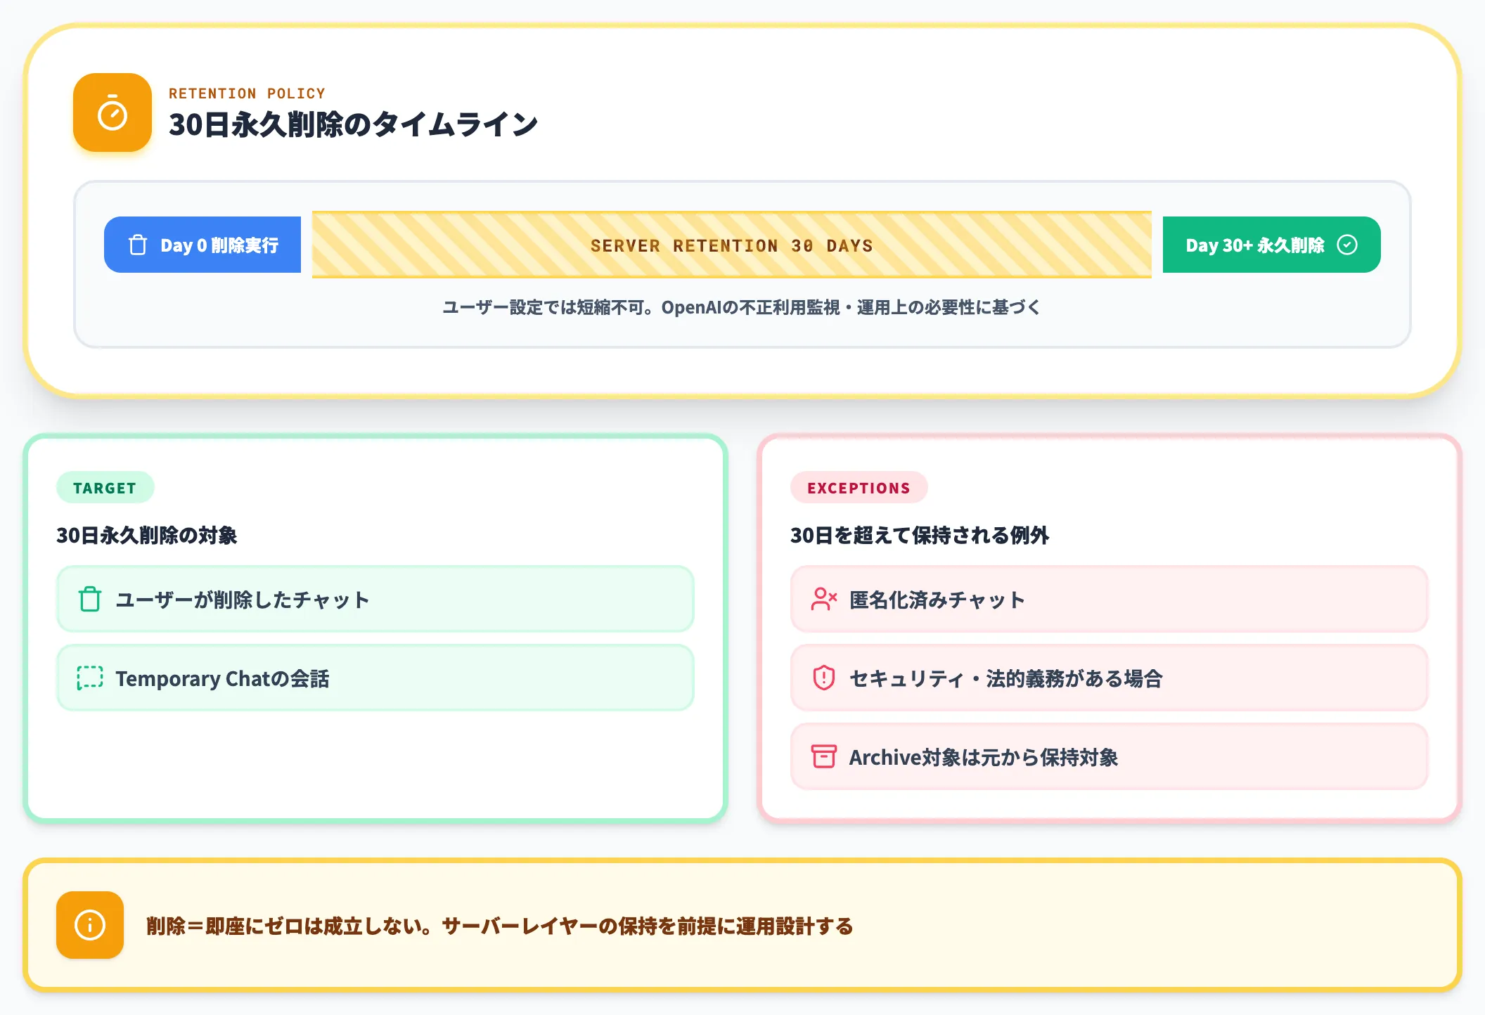Viewport: 1485px width, 1015px height.
Task: Click the RETENTION POLICY label
Action: click(x=247, y=93)
